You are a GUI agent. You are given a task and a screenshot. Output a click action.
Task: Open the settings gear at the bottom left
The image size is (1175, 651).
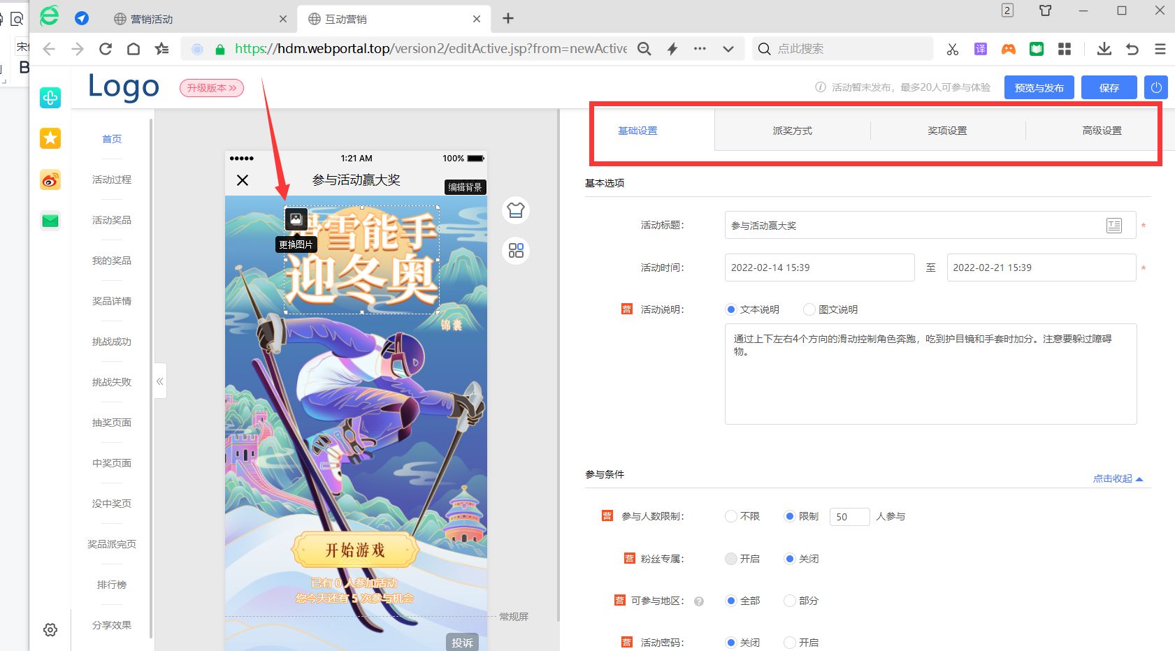tap(50, 629)
